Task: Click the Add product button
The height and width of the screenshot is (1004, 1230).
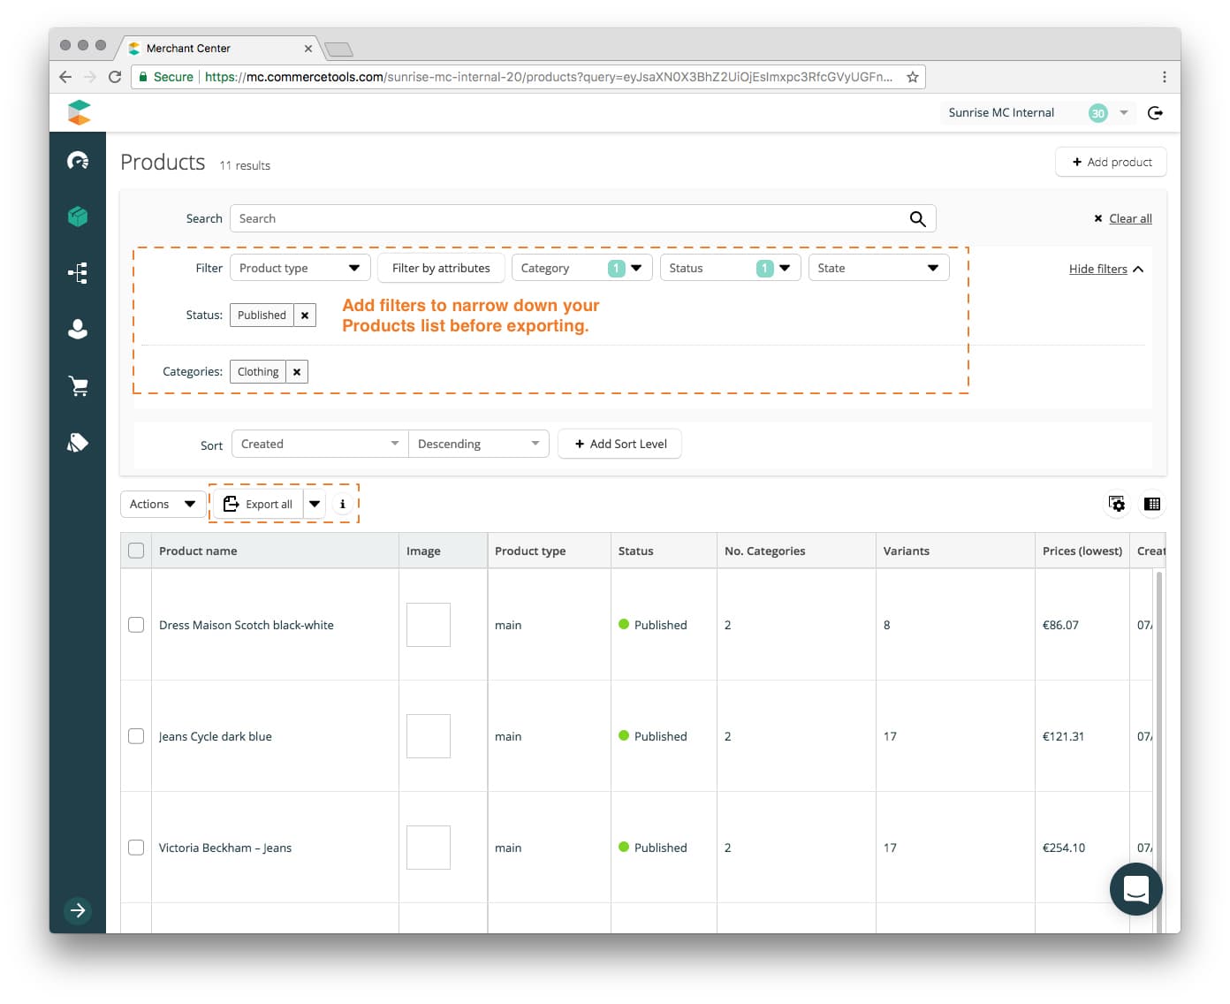Action: (x=1111, y=162)
